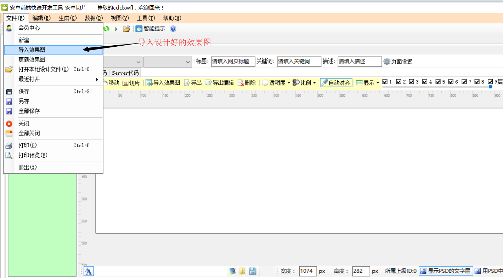Viewport: 503px width, 278px height.
Task: Click the 标题 web page title field
Action: click(x=233, y=62)
